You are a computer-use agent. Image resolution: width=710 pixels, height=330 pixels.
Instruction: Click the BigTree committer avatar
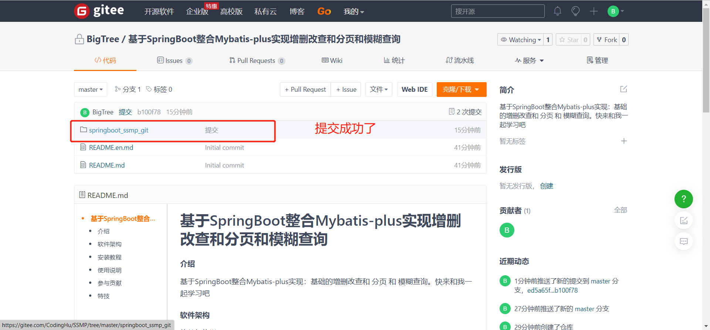[x=85, y=112]
